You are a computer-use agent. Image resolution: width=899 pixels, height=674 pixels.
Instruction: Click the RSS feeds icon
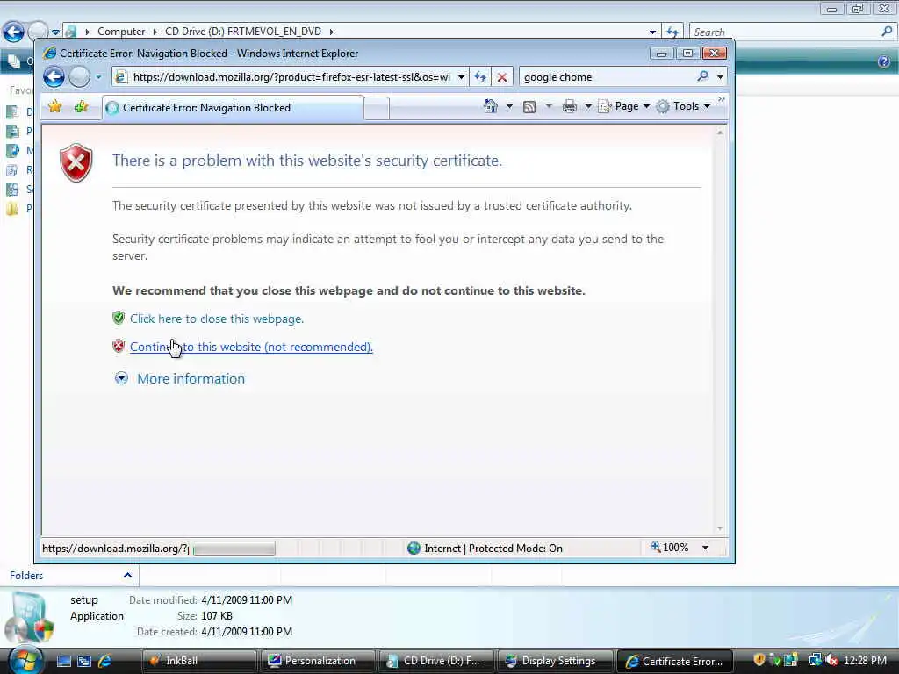point(529,106)
